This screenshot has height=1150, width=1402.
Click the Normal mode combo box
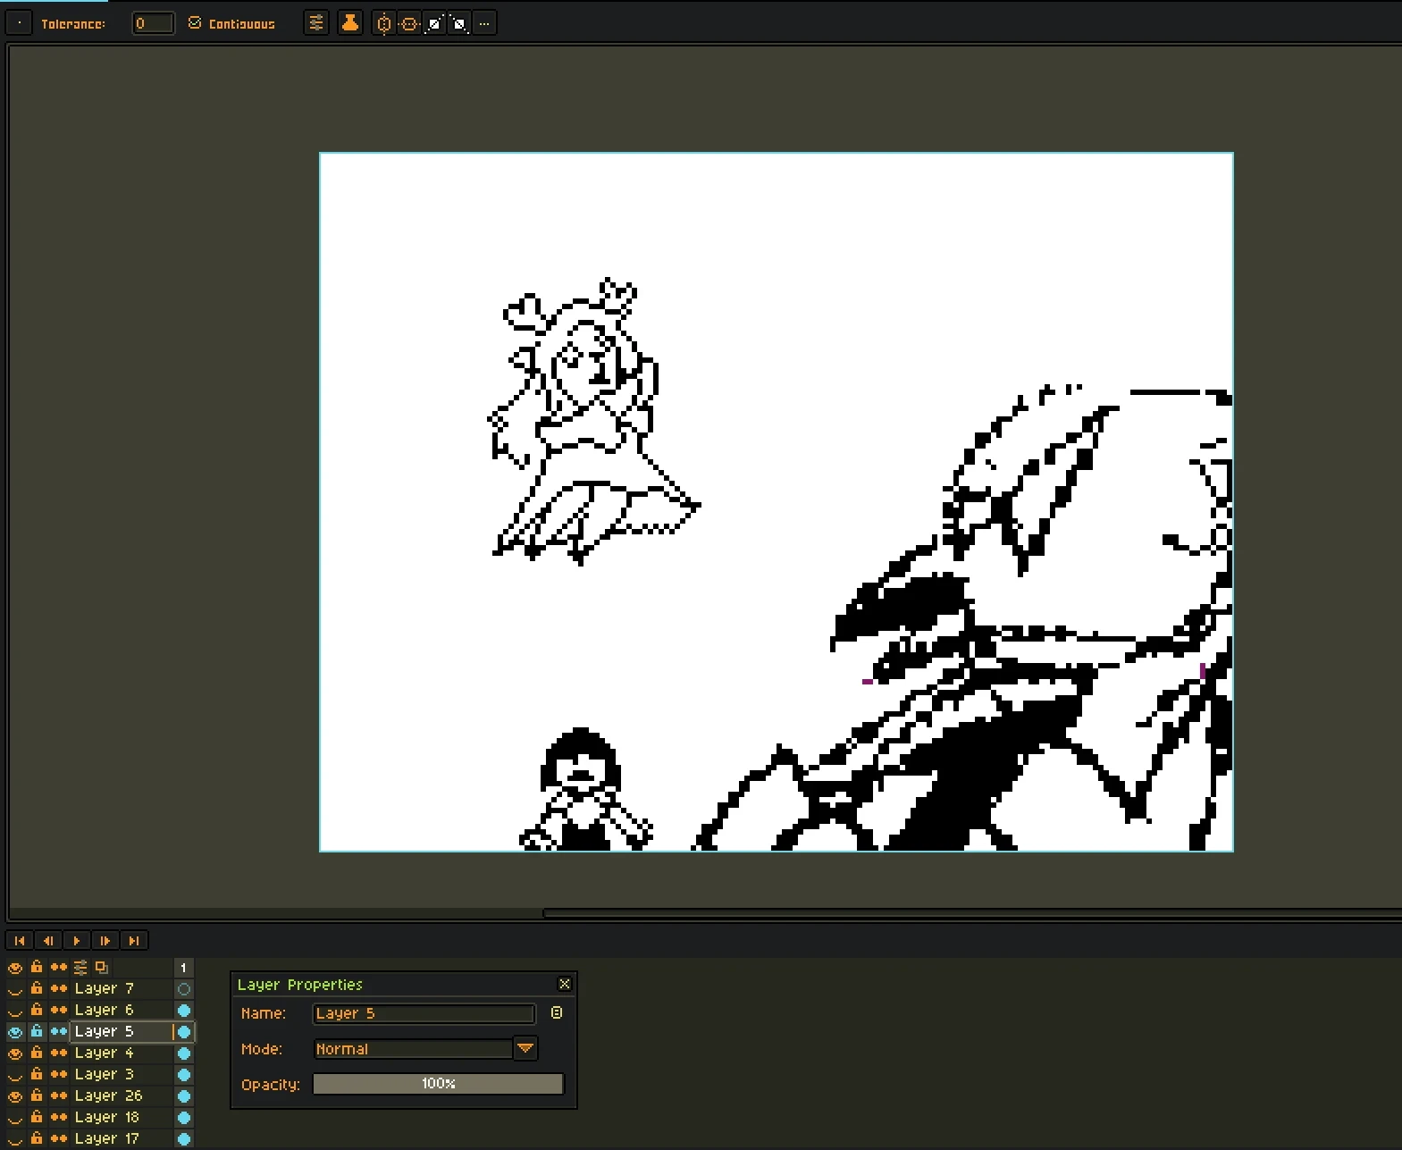click(414, 1049)
